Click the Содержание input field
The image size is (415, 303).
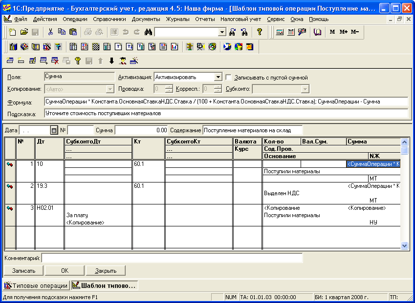point(253,130)
